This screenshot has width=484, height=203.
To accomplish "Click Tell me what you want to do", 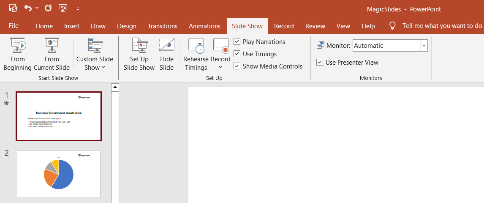I will (442, 26).
